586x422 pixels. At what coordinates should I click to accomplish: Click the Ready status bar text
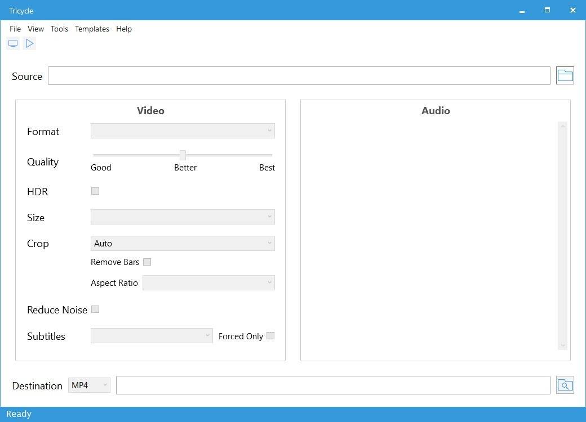click(x=19, y=414)
